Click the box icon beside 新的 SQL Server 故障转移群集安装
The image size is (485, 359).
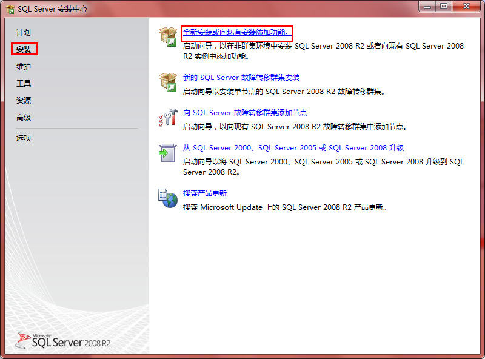(x=168, y=83)
